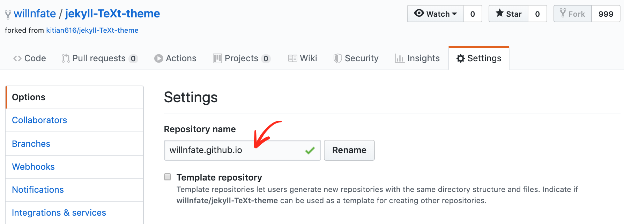
Task: Open Branches settings in the sidebar
Action: click(x=74, y=144)
